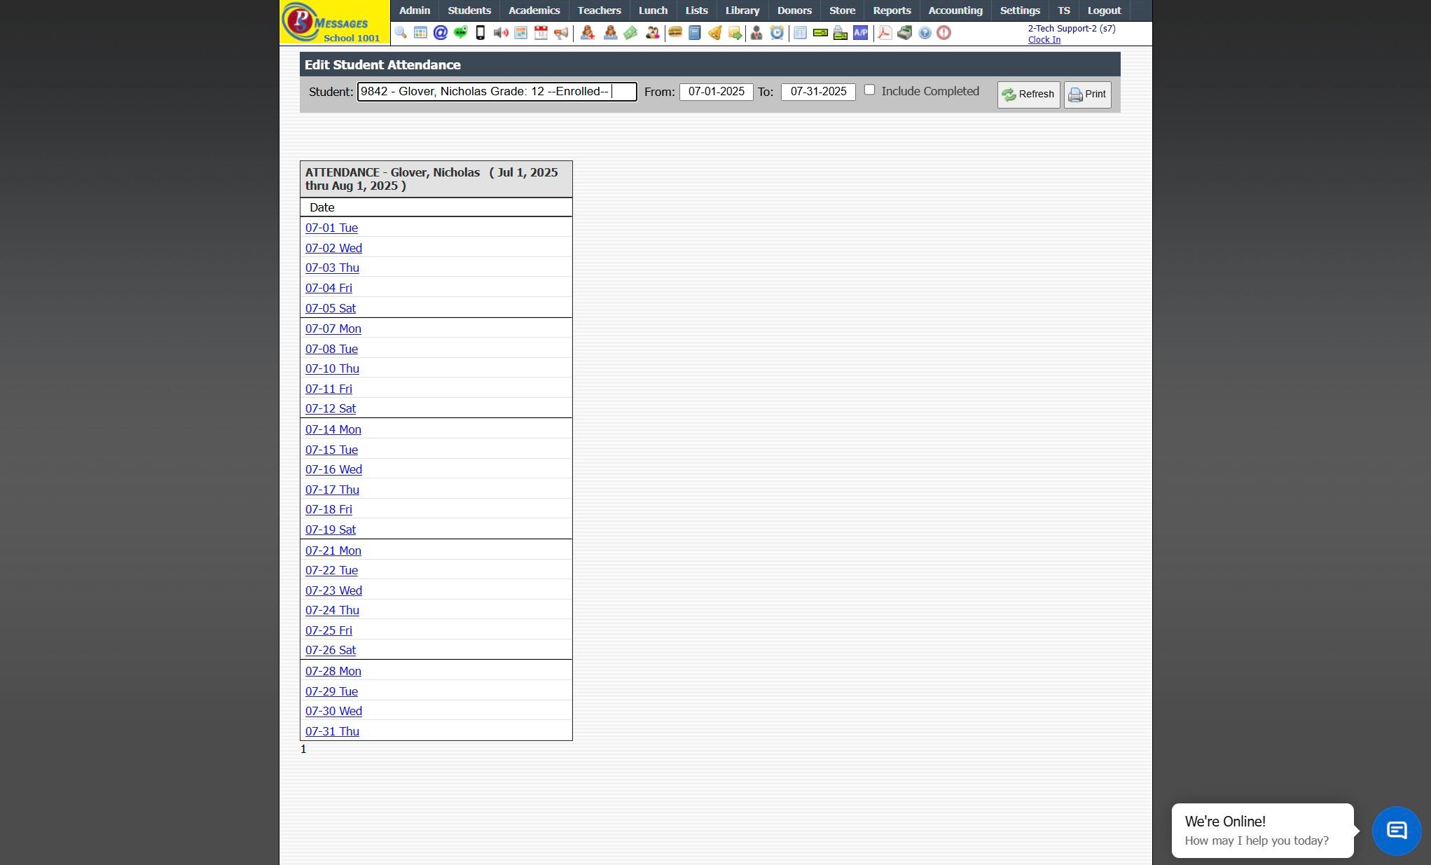Click the A/P accounts payable icon
The width and height of the screenshot is (1431, 865).
[860, 33]
